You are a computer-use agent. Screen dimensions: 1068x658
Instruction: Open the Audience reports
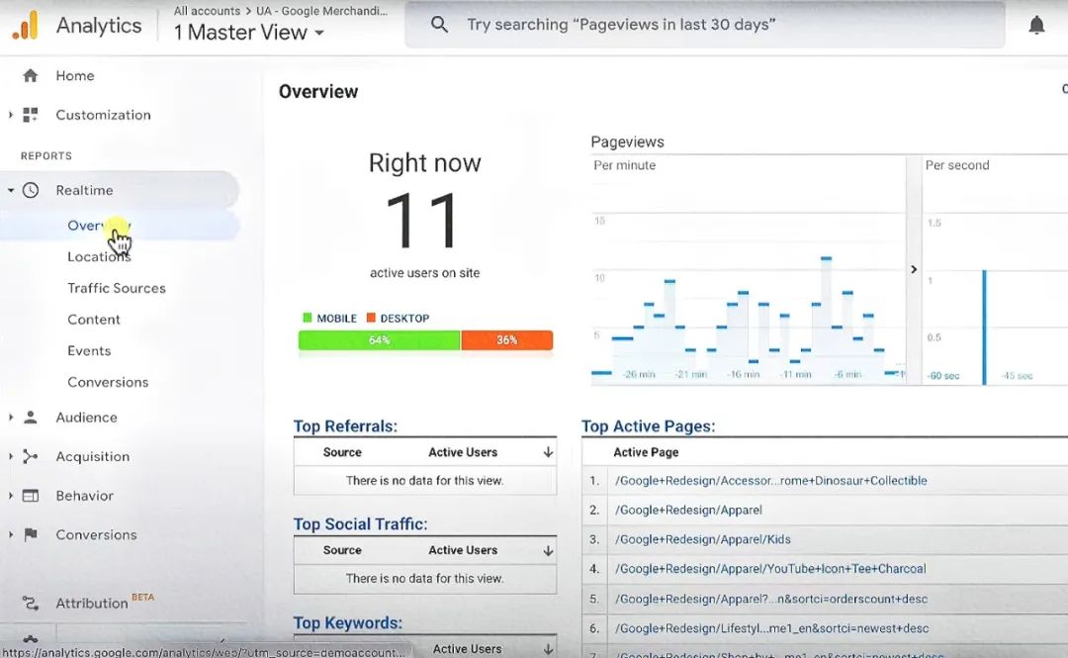(x=86, y=417)
